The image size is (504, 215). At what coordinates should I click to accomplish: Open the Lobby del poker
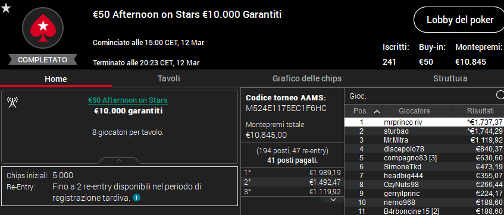tap(460, 20)
